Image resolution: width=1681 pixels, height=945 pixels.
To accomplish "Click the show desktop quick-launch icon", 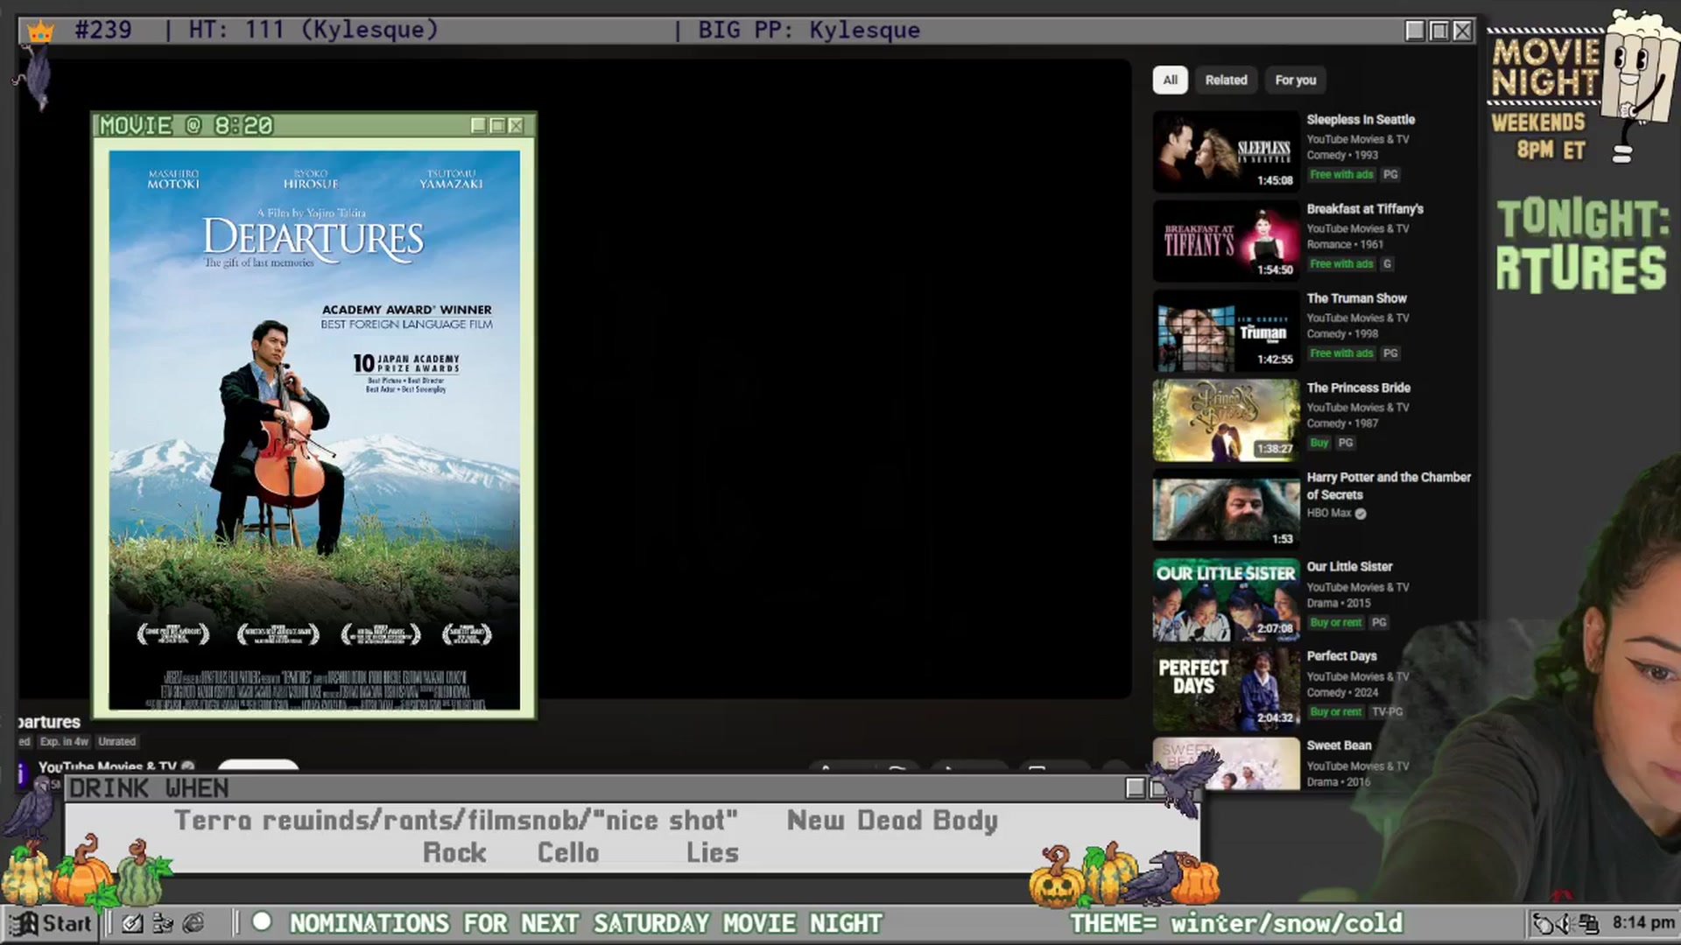I will (x=132, y=923).
